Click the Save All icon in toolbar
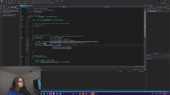 coord(12,3)
